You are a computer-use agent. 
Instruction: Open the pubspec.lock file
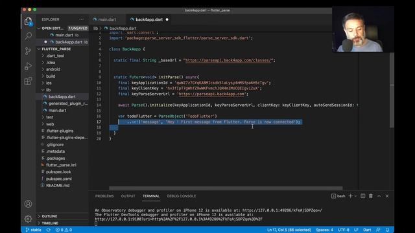(58, 172)
